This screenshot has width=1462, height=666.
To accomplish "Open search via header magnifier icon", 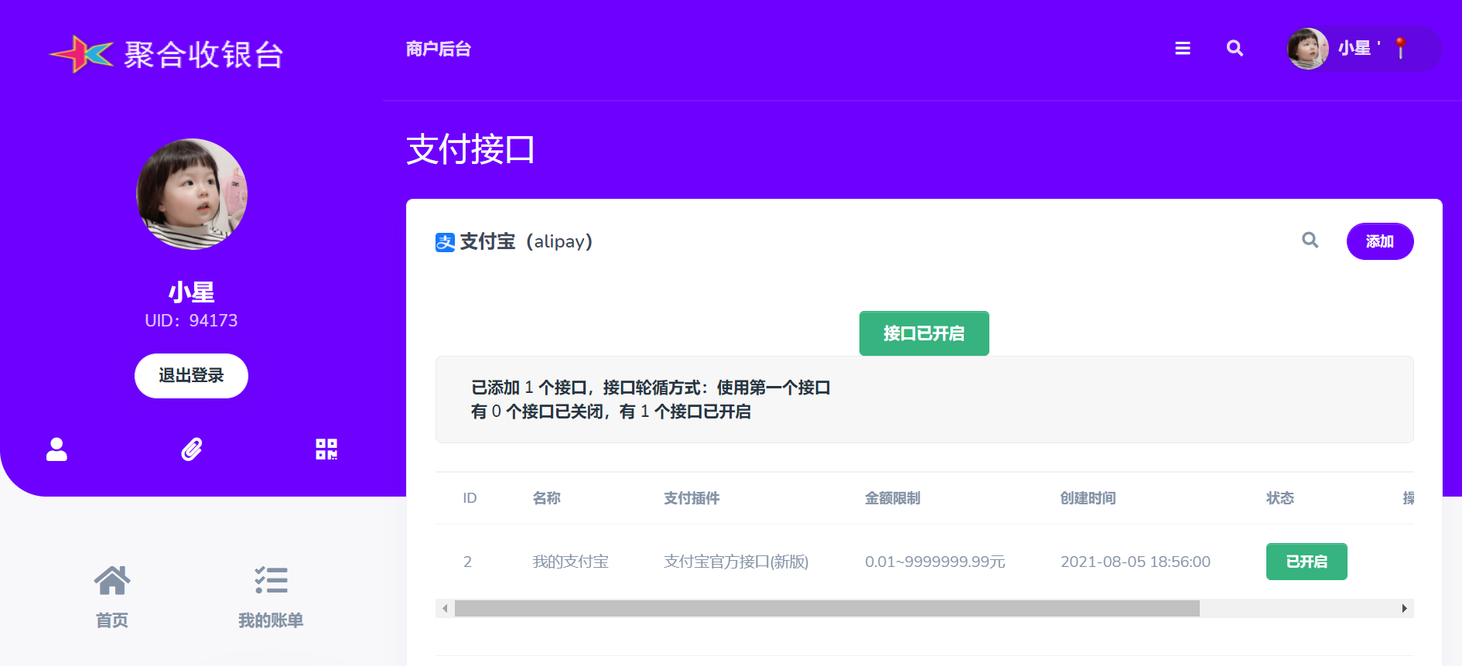I will coord(1235,49).
